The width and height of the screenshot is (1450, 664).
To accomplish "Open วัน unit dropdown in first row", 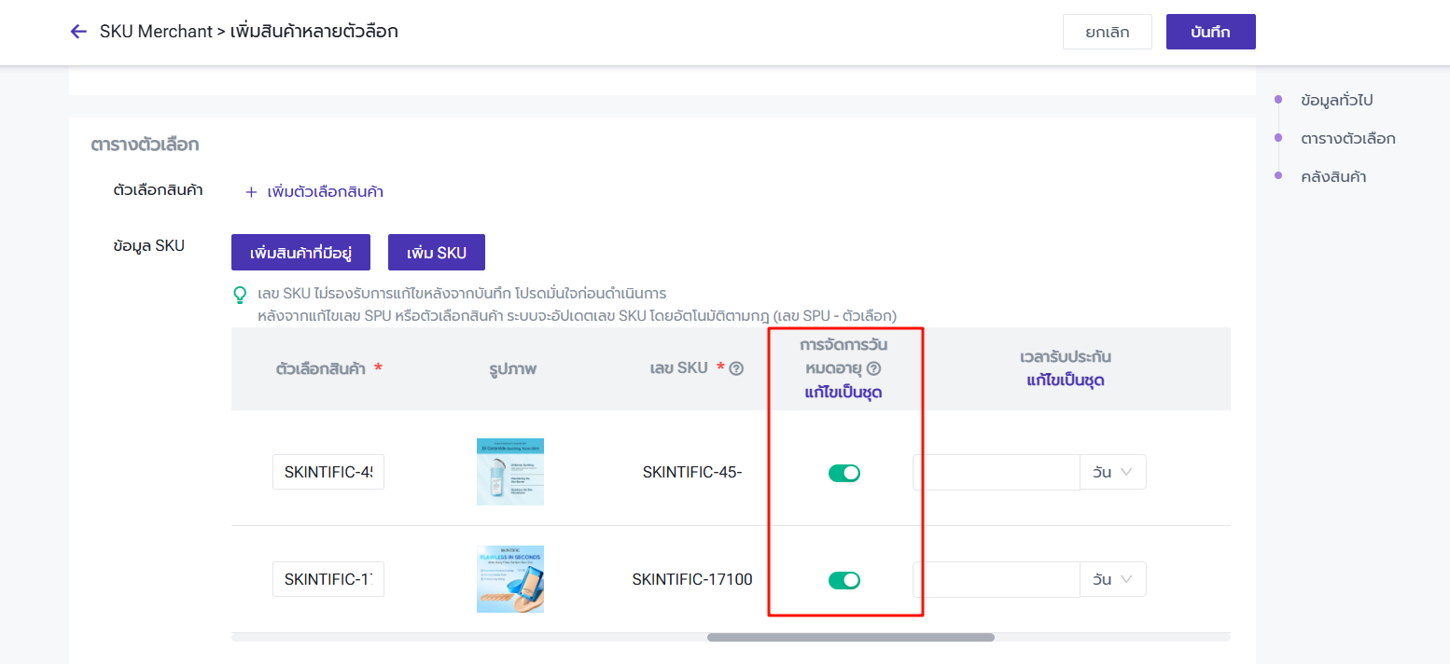I will 1112,473.
